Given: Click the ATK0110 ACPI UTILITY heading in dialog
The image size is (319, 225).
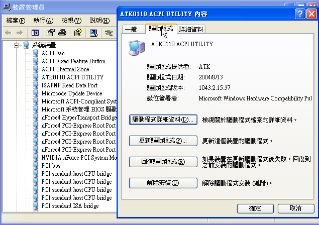Looking at the screenshot, I should tap(182, 44).
